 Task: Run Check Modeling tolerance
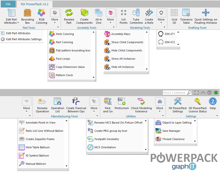click(x=141, y=105)
